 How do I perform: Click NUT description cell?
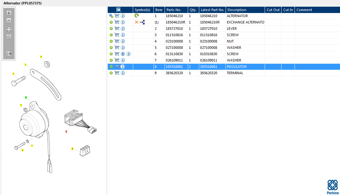245,41
